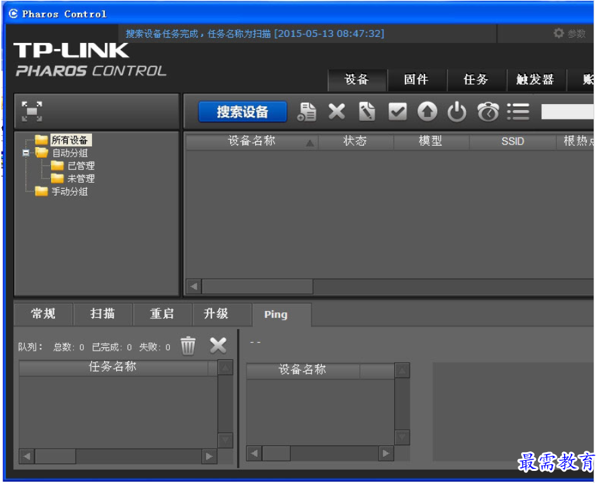Click the cancel X icon in queue bar

click(x=218, y=346)
